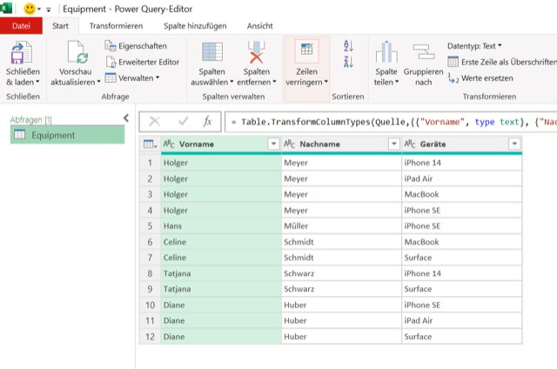Sort descending Z to A
This screenshot has height=369, width=557.
coord(348,62)
